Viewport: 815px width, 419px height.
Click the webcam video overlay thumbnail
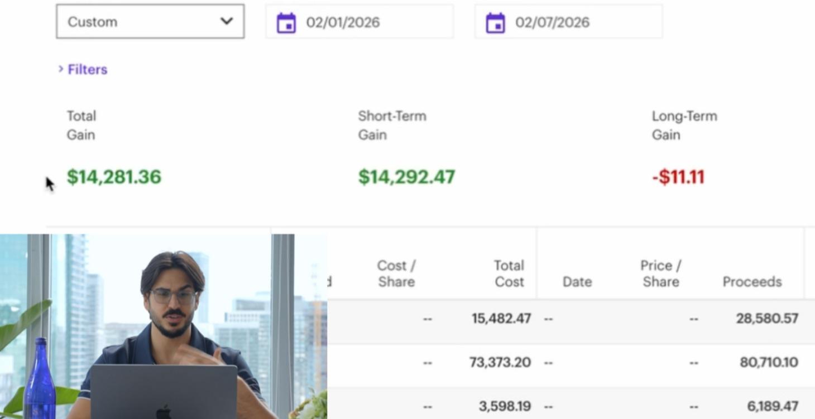click(x=163, y=326)
